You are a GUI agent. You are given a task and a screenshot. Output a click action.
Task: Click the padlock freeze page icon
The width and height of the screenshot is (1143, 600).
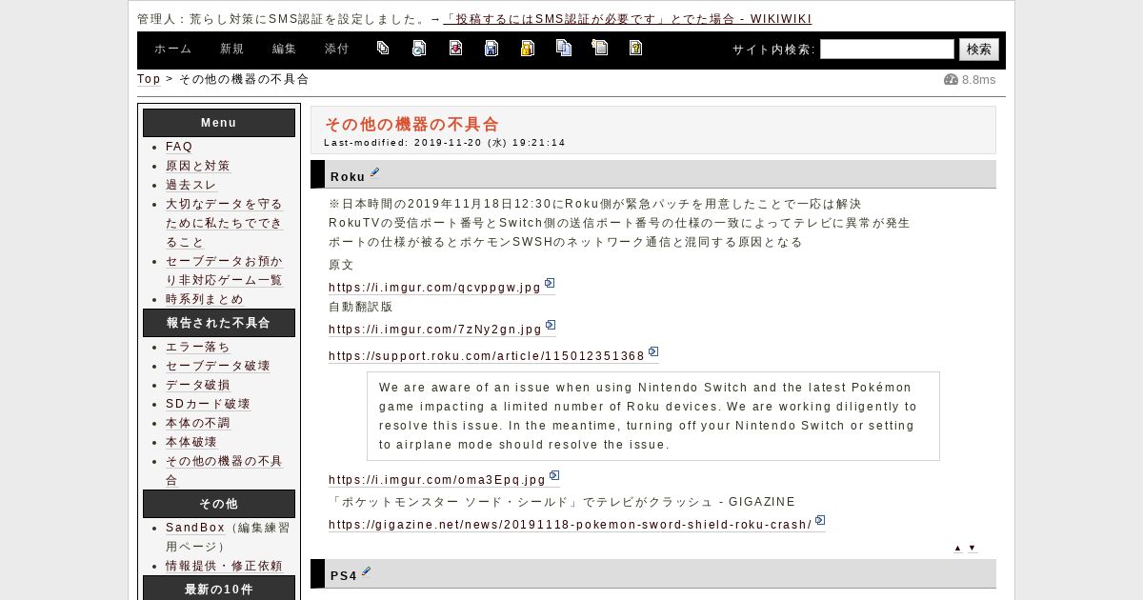tap(528, 48)
